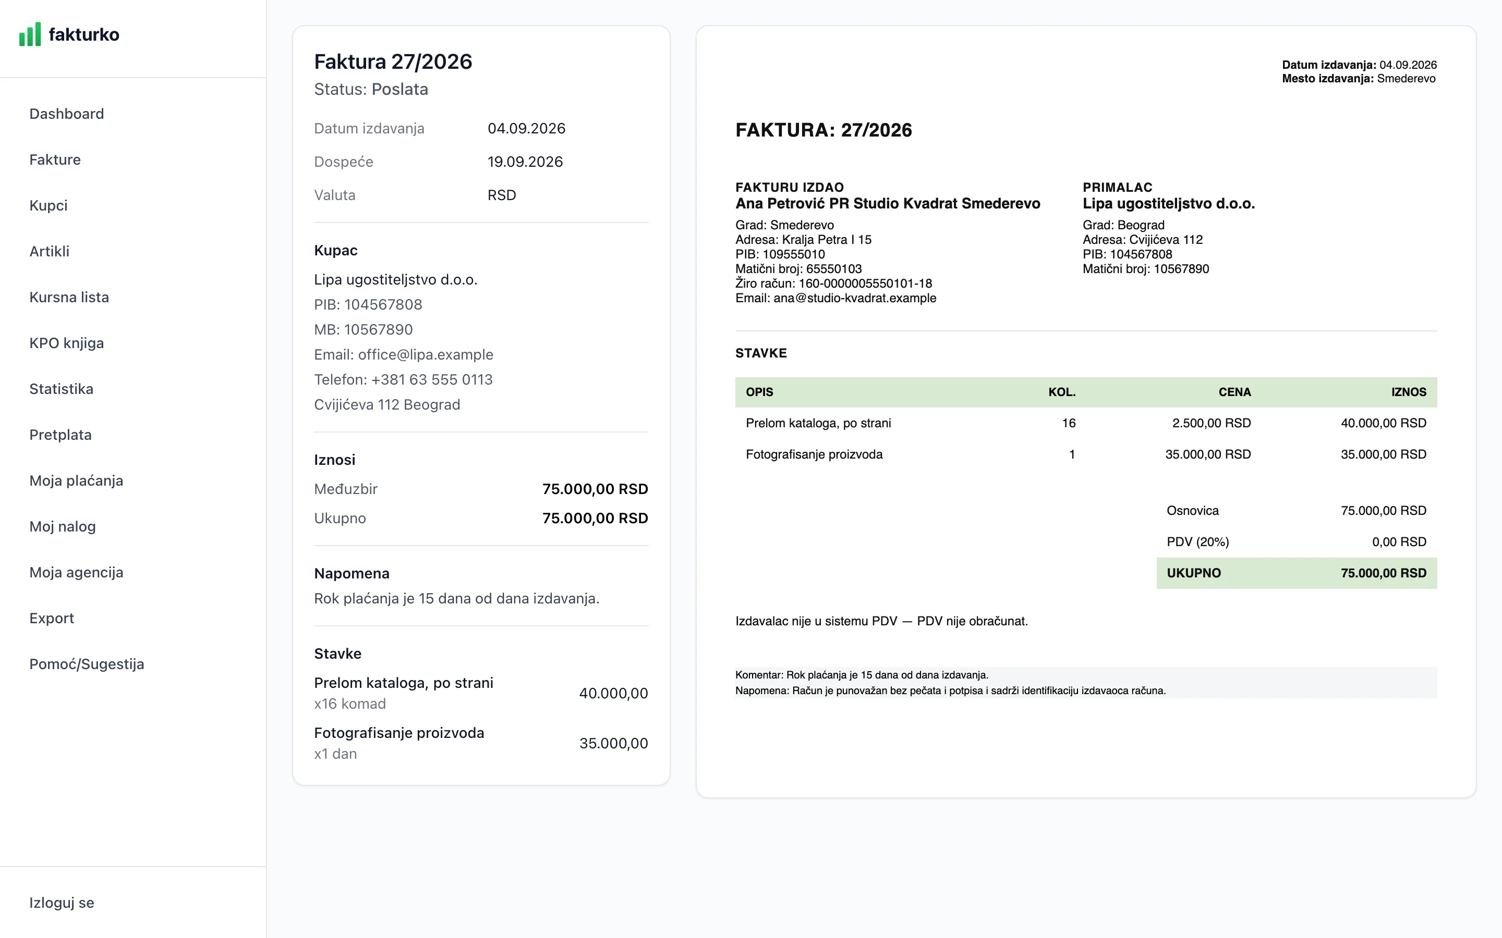Image resolution: width=1502 pixels, height=938 pixels.
Task: Open Moja agencija
Action: (76, 573)
